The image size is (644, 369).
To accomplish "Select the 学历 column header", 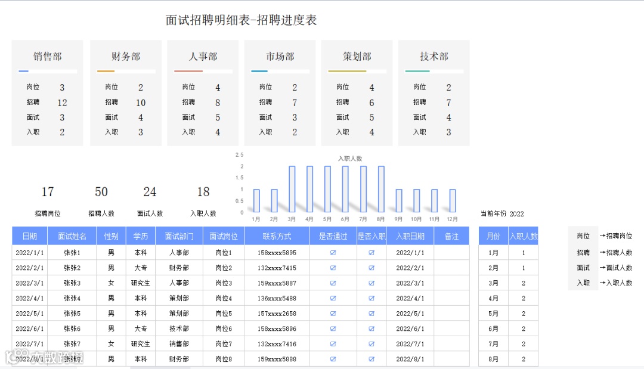I will coord(141,236).
